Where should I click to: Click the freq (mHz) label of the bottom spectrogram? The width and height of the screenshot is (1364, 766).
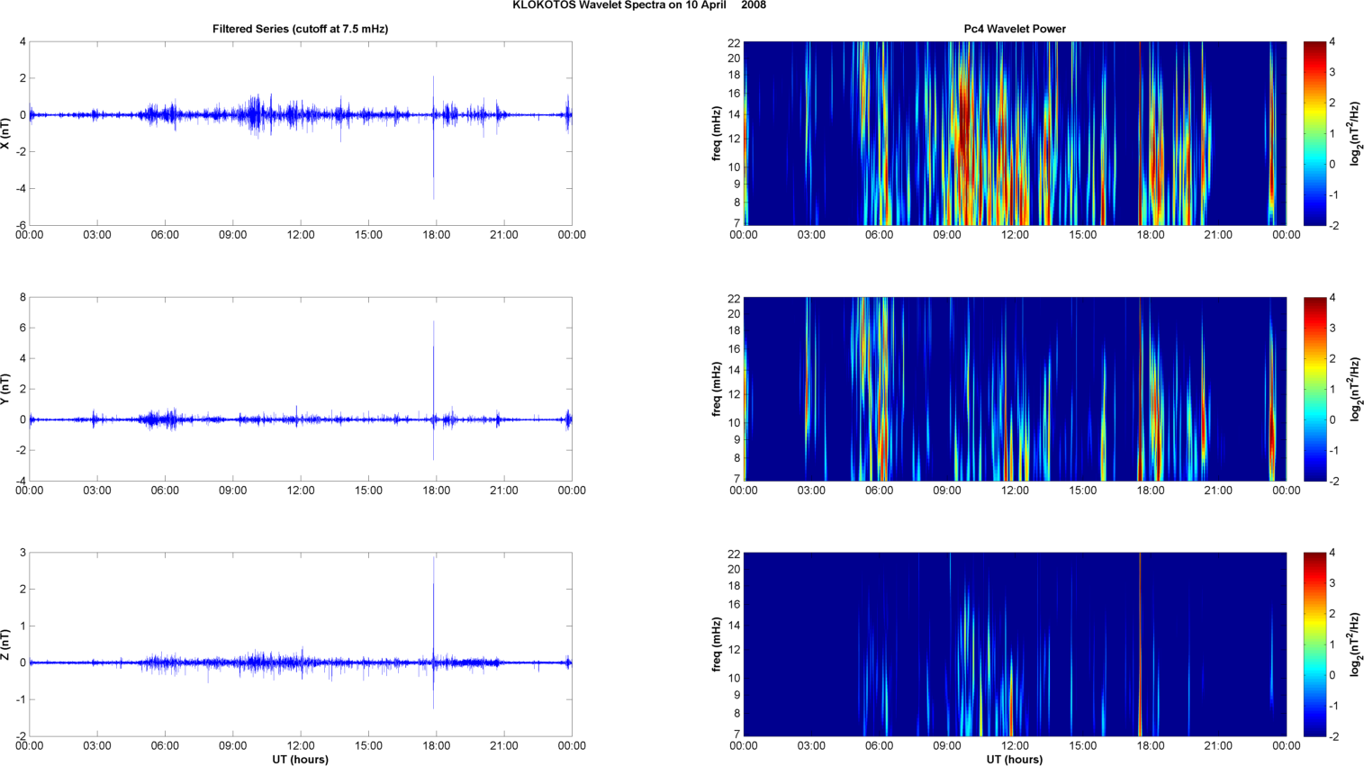coord(717,644)
